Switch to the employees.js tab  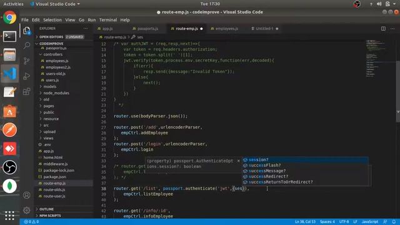pyautogui.click(x=226, y=29)
